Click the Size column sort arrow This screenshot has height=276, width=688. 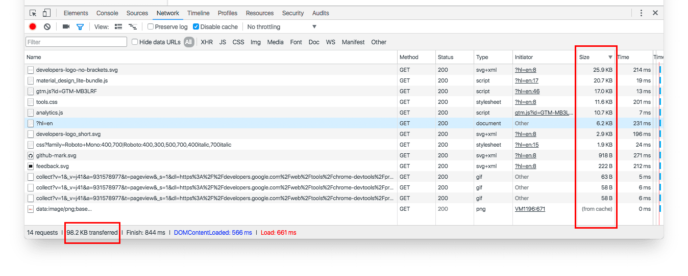click(x=610, y=58)
